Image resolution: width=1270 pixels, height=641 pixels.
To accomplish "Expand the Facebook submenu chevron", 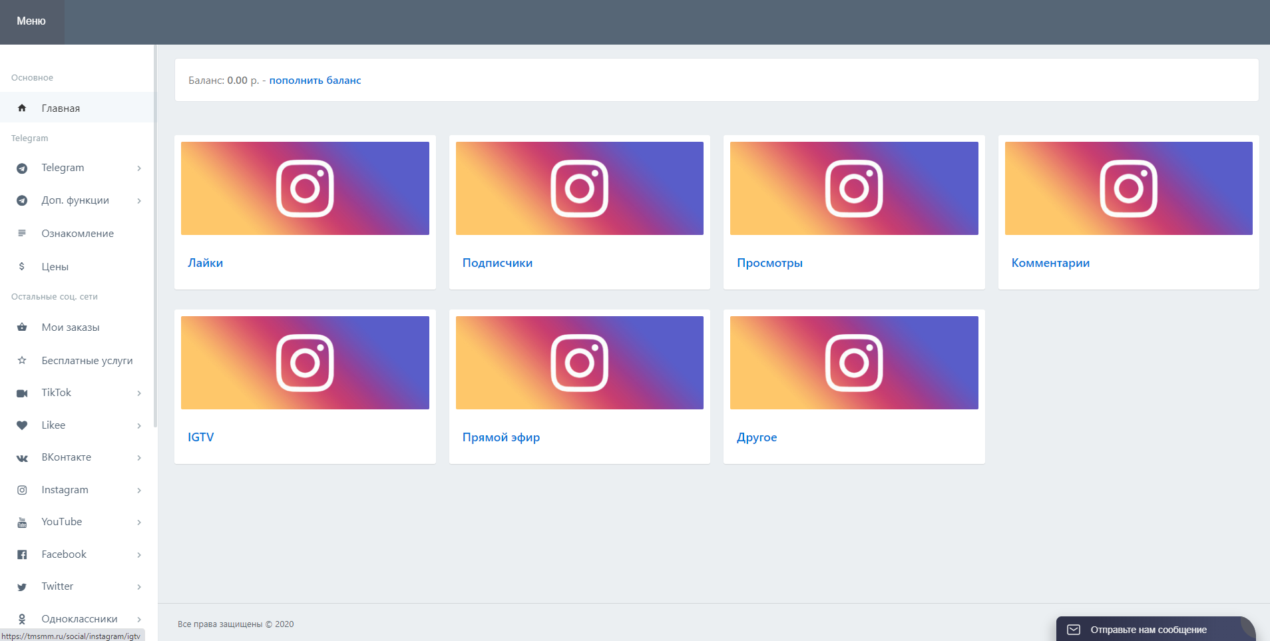I will pos(139,555).
